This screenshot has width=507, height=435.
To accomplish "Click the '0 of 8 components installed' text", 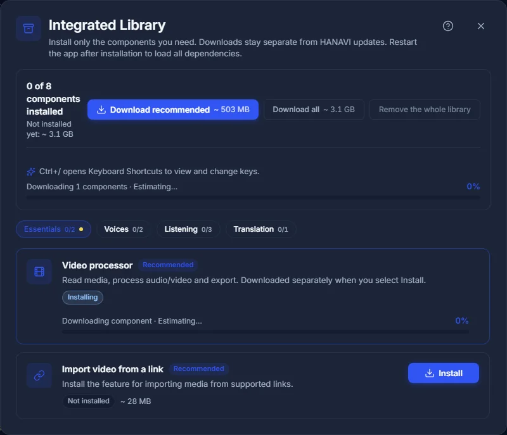I will coord(53,99).
